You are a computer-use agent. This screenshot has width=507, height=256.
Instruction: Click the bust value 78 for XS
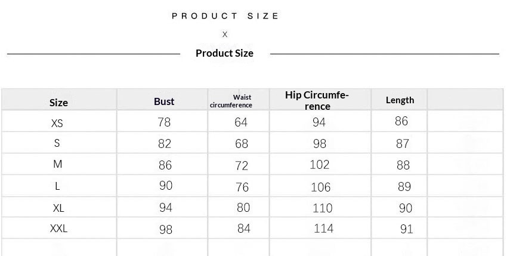coord(164,122)
